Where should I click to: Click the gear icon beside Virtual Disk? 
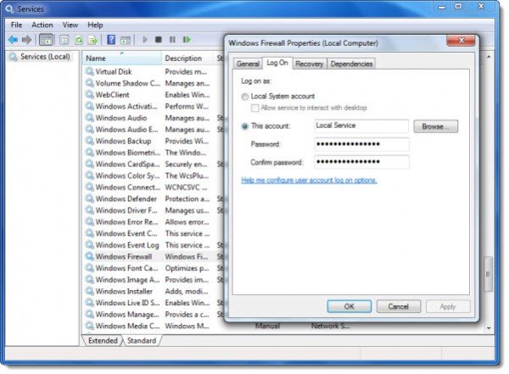(90, 71)
